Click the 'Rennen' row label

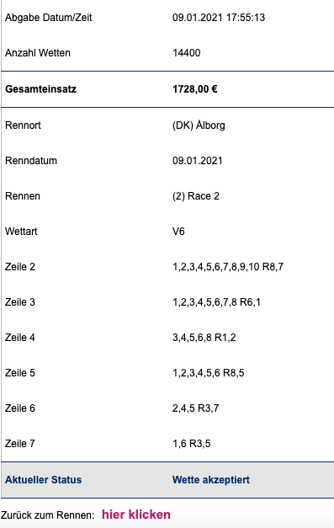pyautogui.click(x=23, y=196)
